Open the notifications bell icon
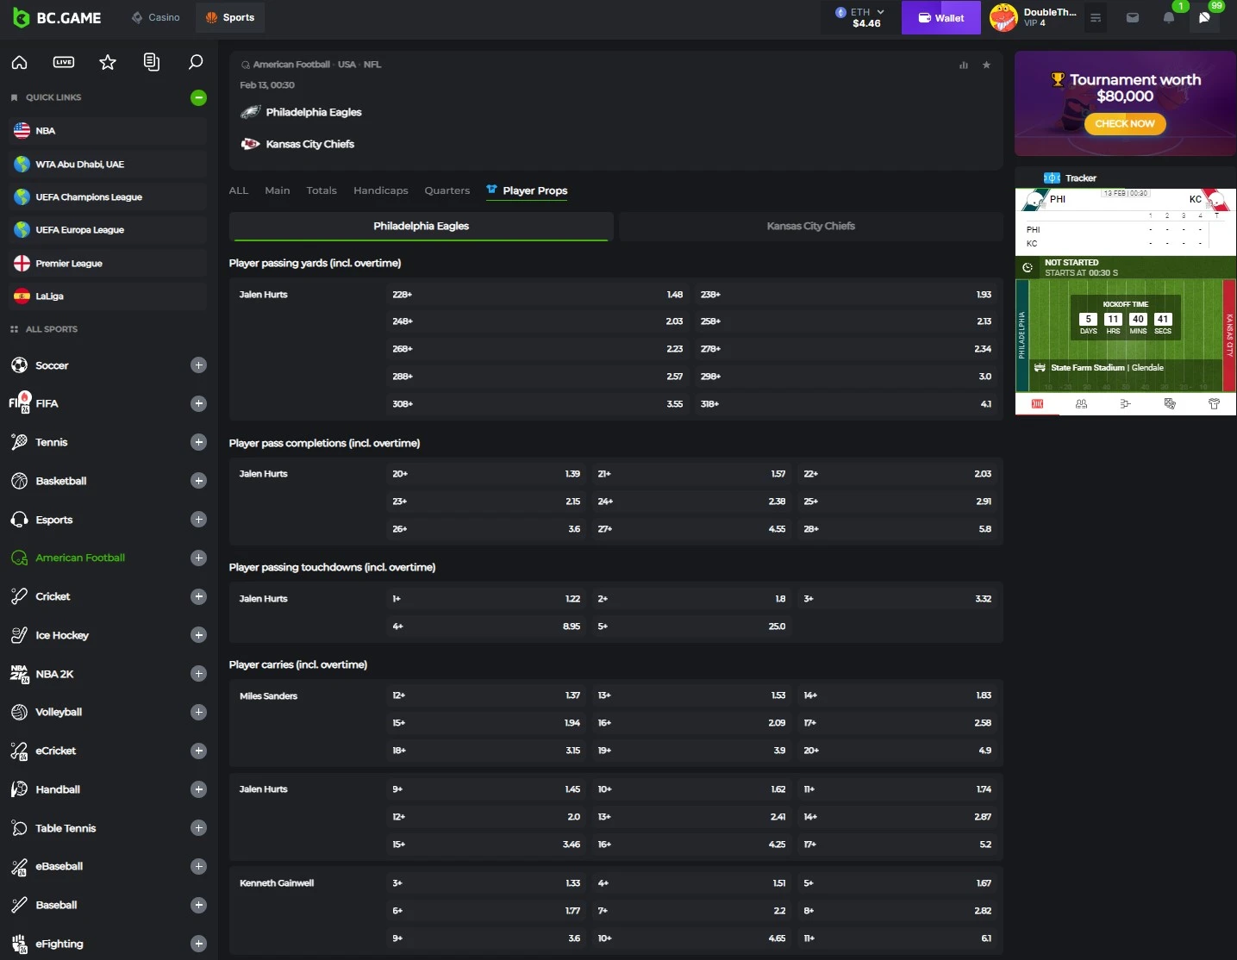Screen dimensions: 1237x960 pos(1169,17)
